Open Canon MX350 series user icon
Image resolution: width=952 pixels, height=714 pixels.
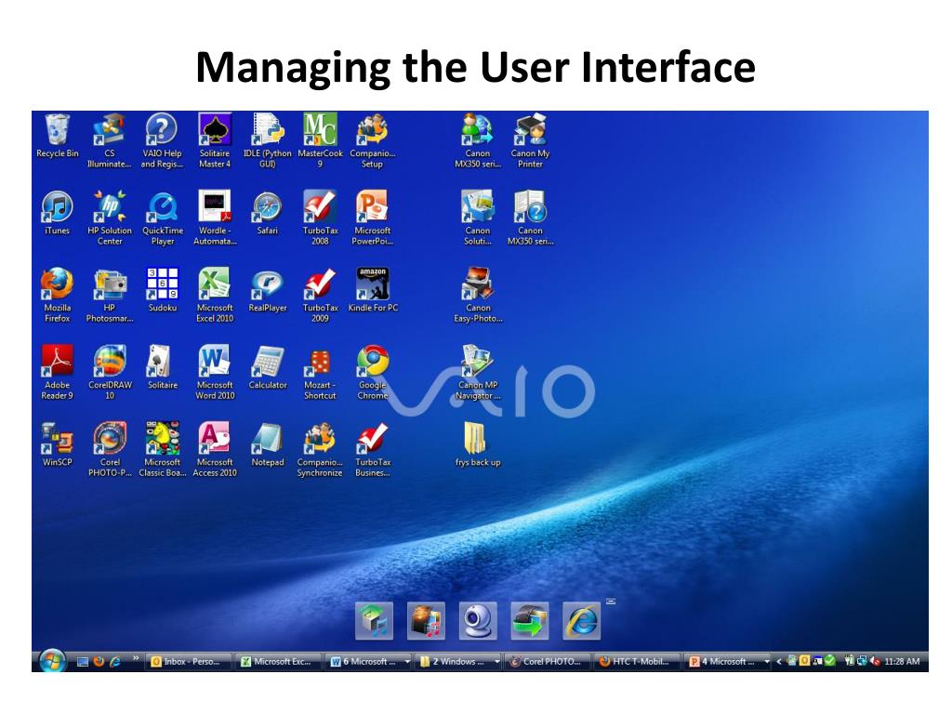[478, 141]
